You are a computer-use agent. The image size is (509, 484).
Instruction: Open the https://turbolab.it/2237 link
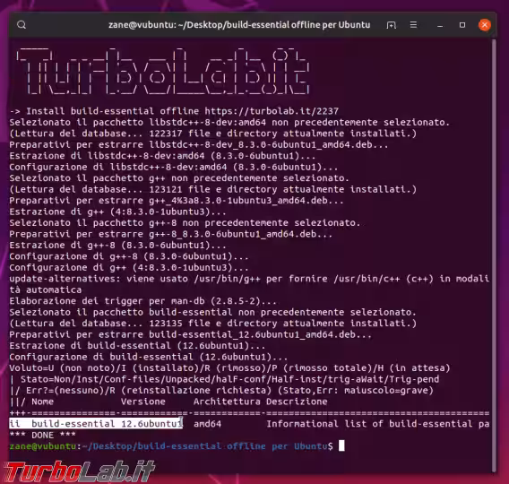point(272,111)
